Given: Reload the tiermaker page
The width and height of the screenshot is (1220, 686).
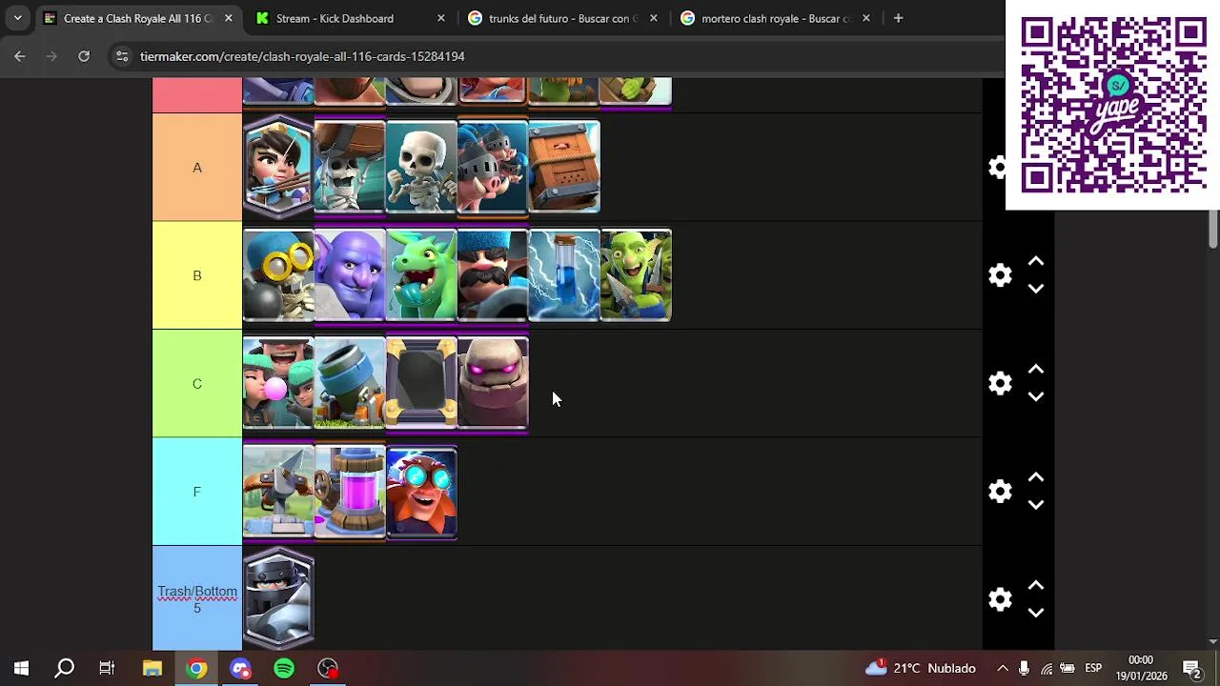Looking at the screenshot, I should click(x=84, y=56).
